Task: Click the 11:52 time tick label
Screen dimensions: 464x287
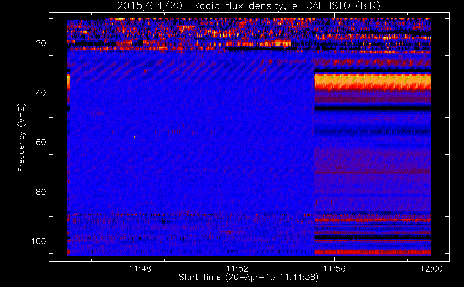Action: click(237, 269)
